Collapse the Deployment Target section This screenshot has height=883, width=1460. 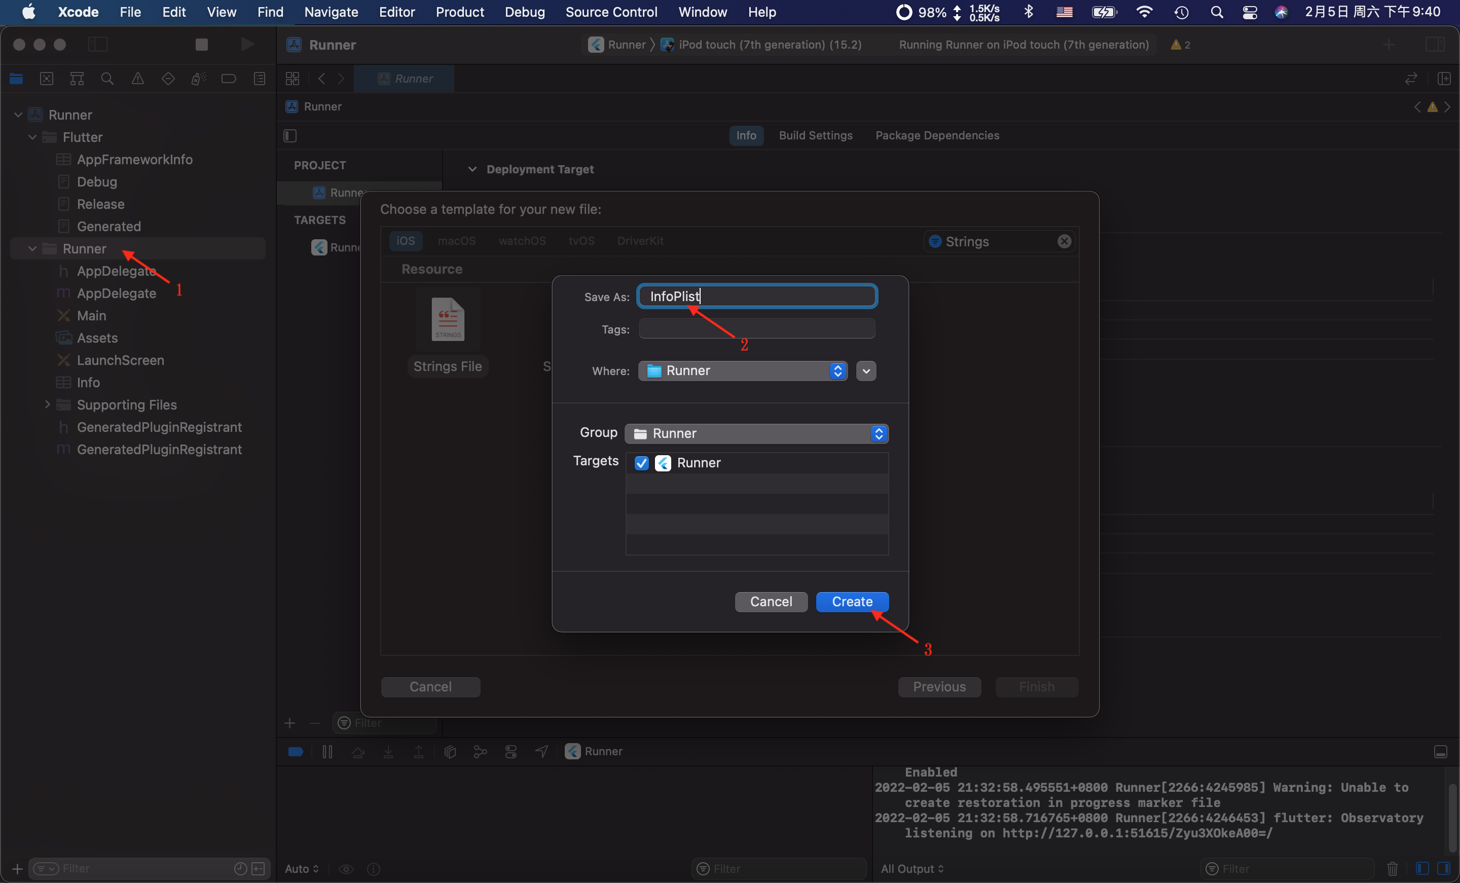[x=472, y=169]
